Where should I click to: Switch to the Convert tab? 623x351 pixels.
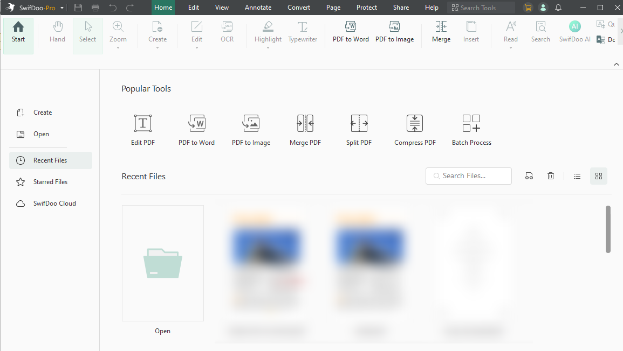coord(298,7)
